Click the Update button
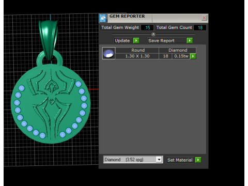The image size is (248, 186). click(x=122, y=41)
